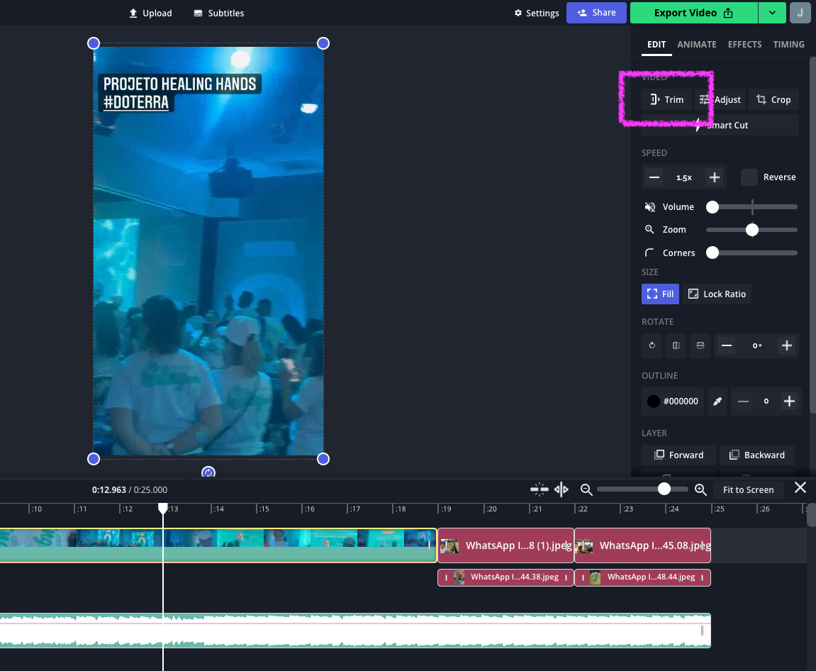Unmute the video volume icon

pos(650,206)
